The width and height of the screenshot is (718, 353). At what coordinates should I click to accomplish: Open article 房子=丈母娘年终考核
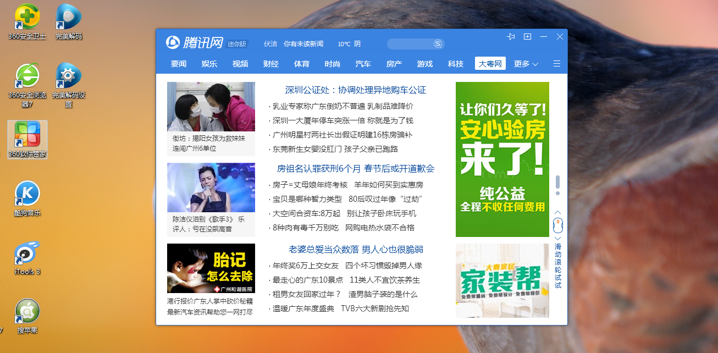[x=310, y=185]
